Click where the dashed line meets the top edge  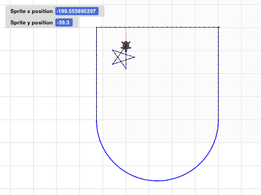pos(126,27)
